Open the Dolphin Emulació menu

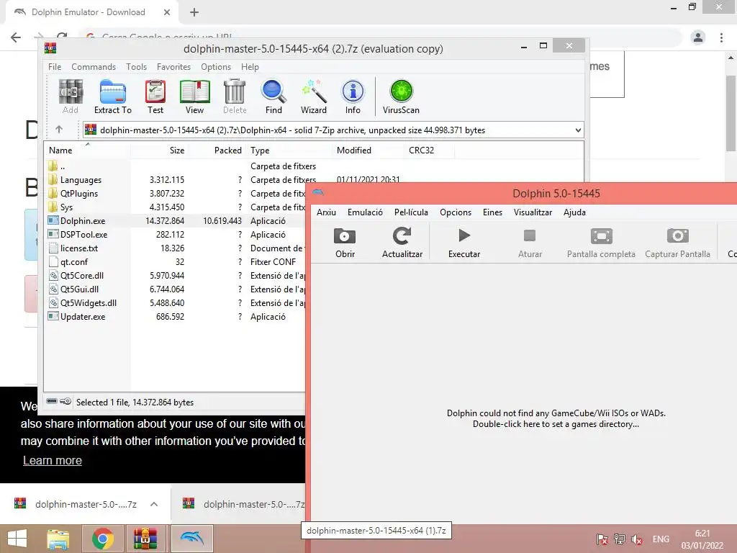click(365, 212)
